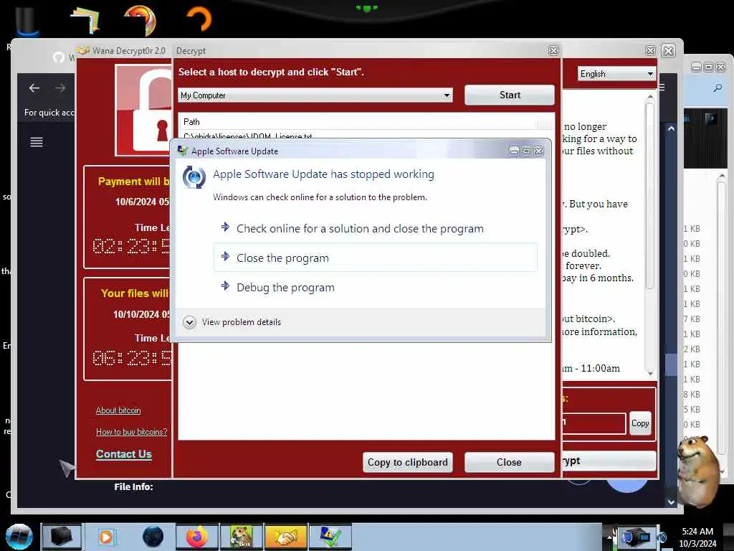The height and width of the screenshot is (551, 734).
Task: Close the Apple Software Update dialog
Action: (x=539, y=151)
